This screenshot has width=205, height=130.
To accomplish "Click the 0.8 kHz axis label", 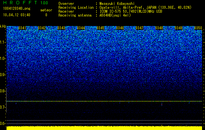I will tap(3, 91).
